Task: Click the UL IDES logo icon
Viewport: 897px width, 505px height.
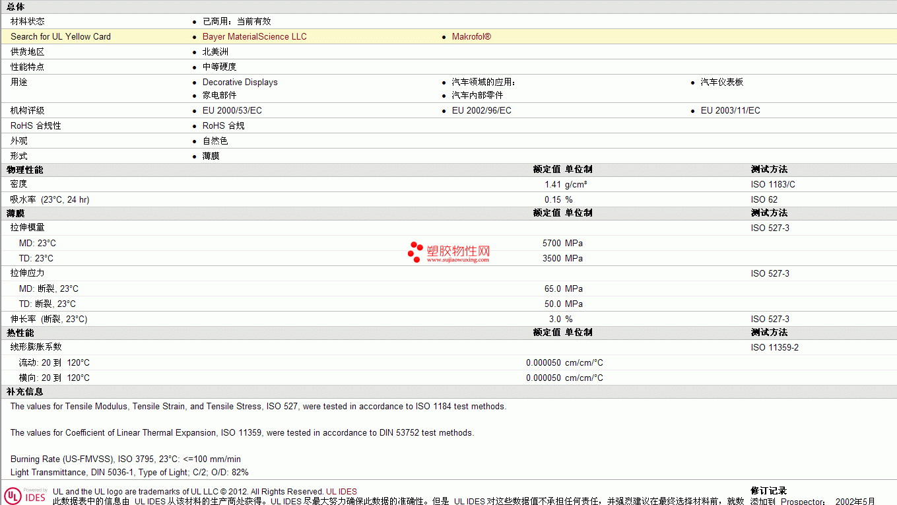Action: (26, 496)
